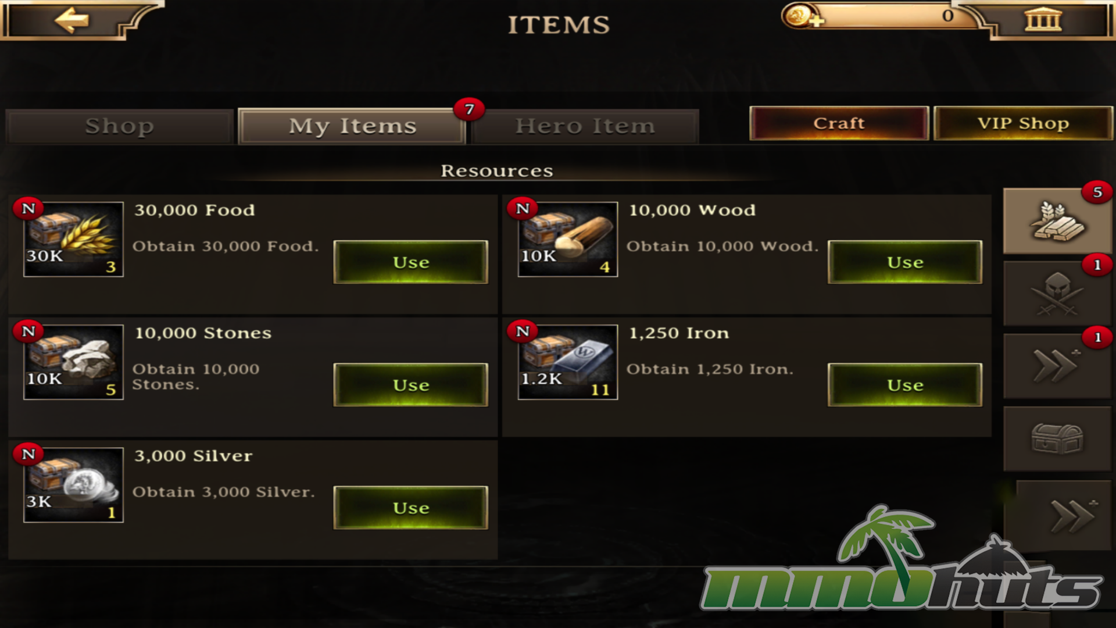Tap the 1.2K Iron item thumbnail
Image resolution: width=1116 pixels, height=628 pixels.
point(568,362)
